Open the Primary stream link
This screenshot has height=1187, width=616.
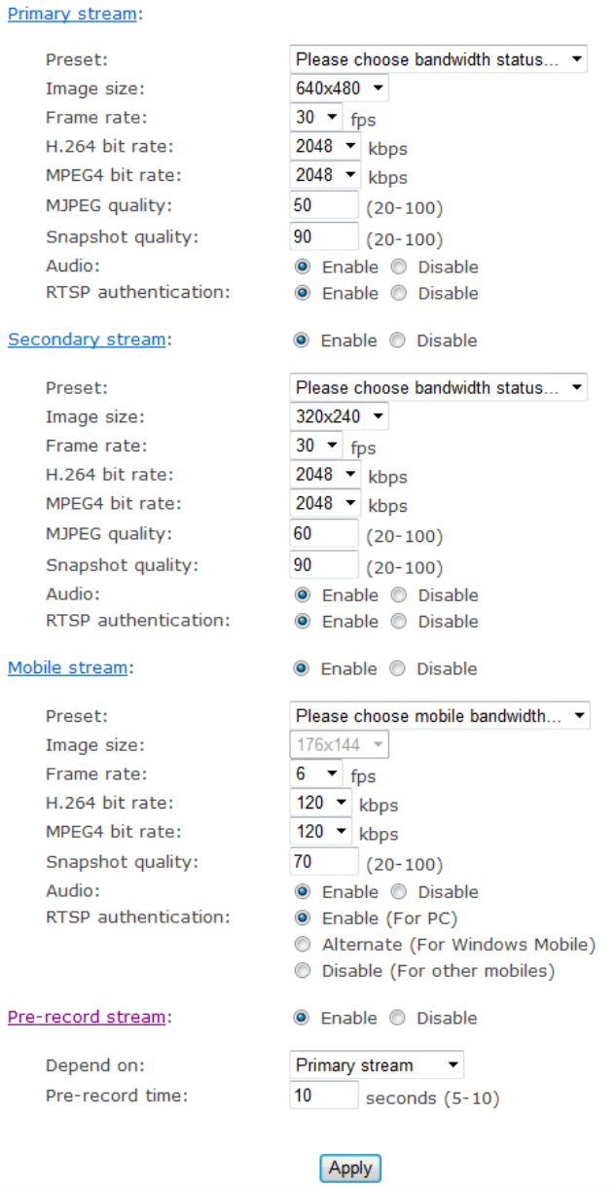click(72, 14)
